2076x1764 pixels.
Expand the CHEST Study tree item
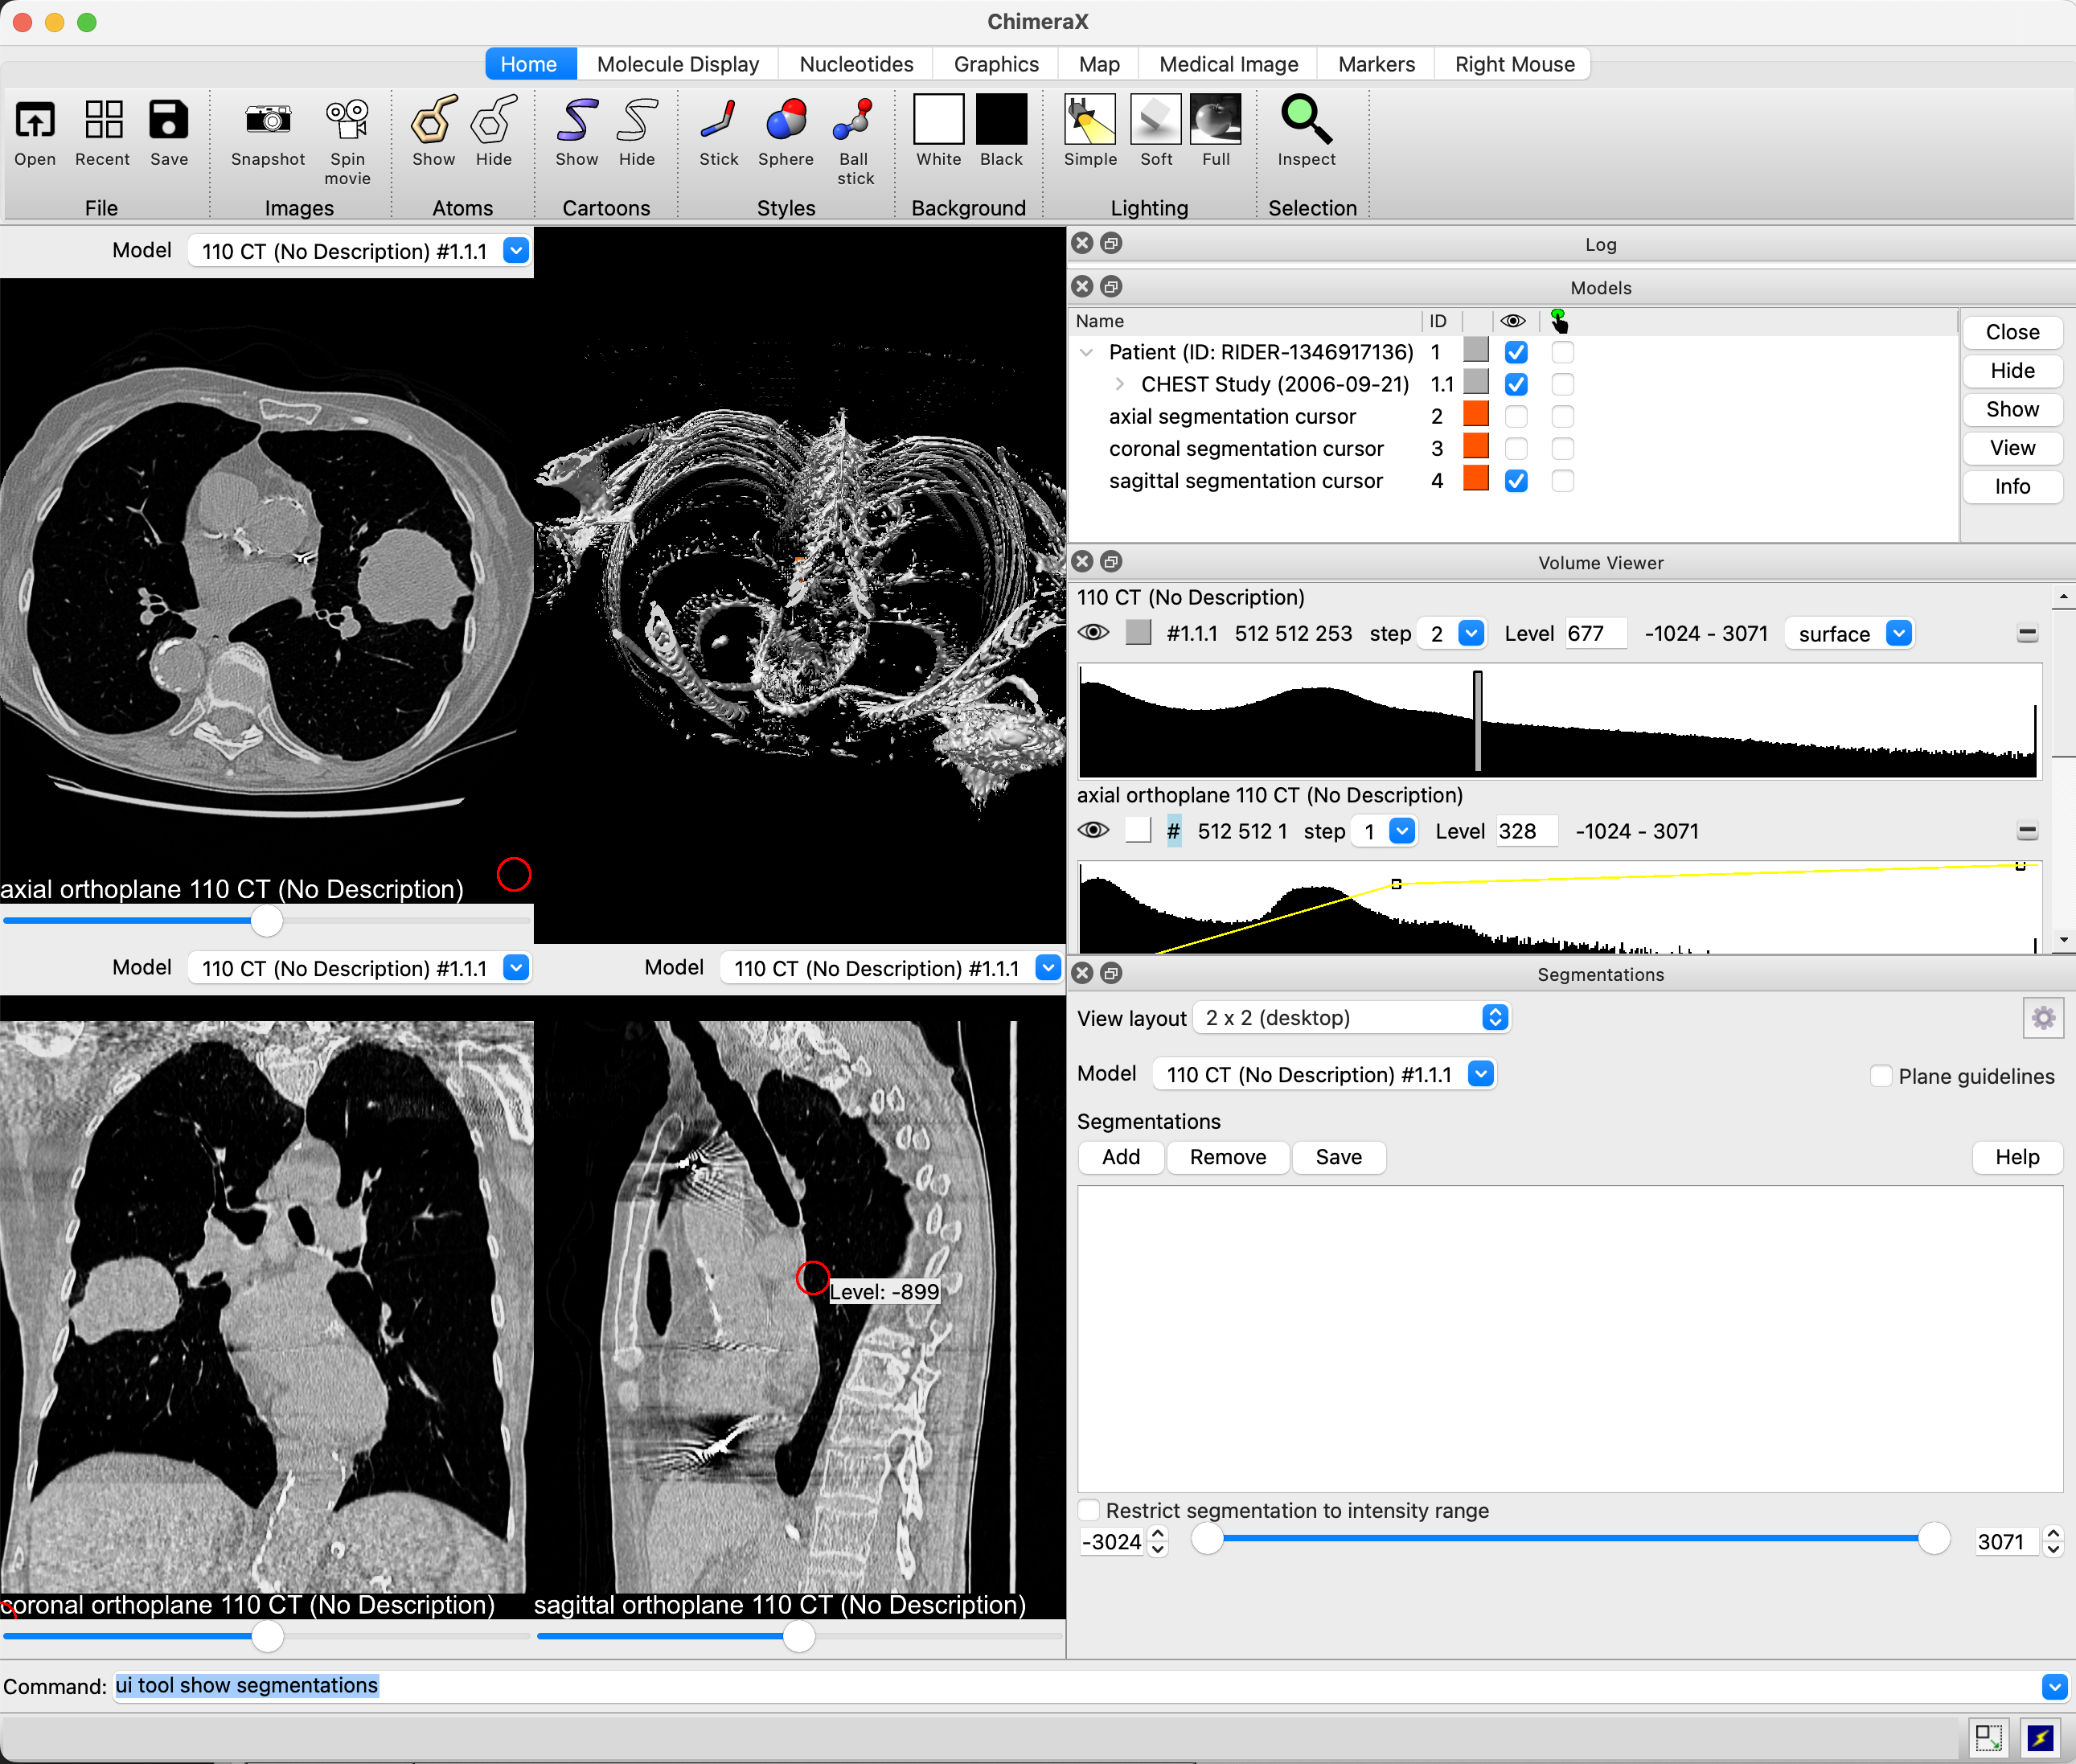pos(1119,384)
